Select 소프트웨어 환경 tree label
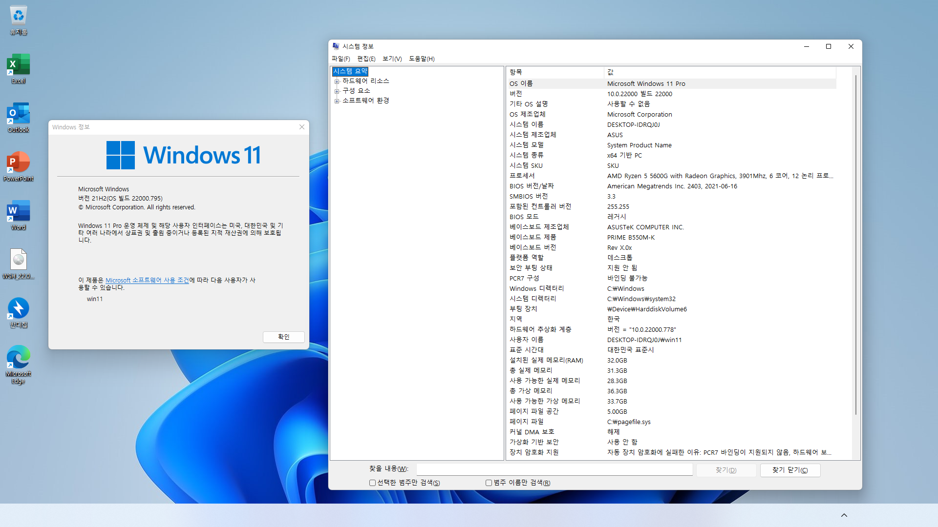 (365, 101)
